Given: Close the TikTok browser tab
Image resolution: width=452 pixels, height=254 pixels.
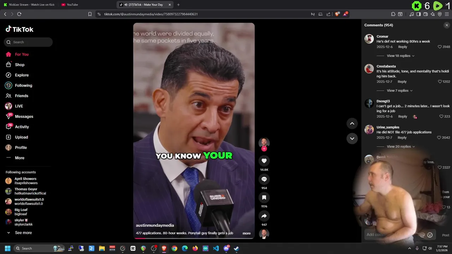Looking at the screenshot, I should tap(169, 5).
